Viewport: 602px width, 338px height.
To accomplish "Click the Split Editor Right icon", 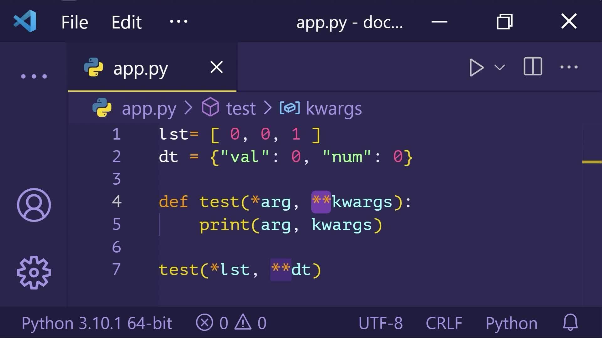I will tap(533, 67).
